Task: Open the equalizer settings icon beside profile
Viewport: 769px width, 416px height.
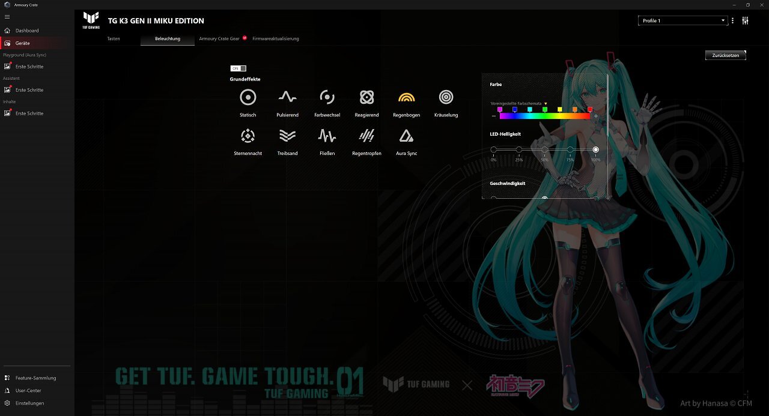Action: click(x=745, y=20)
